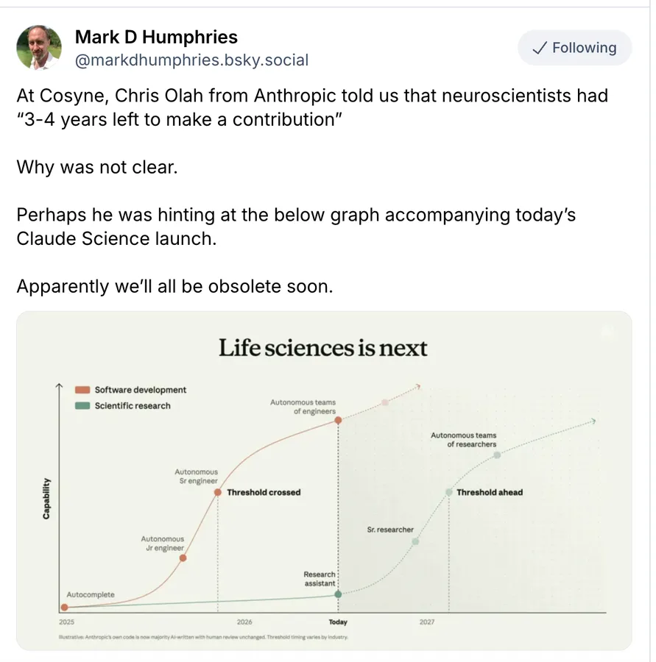Screen dimensions: 656x662
Task: Click the Sr. researcher data point
Action: click(415, 541)
